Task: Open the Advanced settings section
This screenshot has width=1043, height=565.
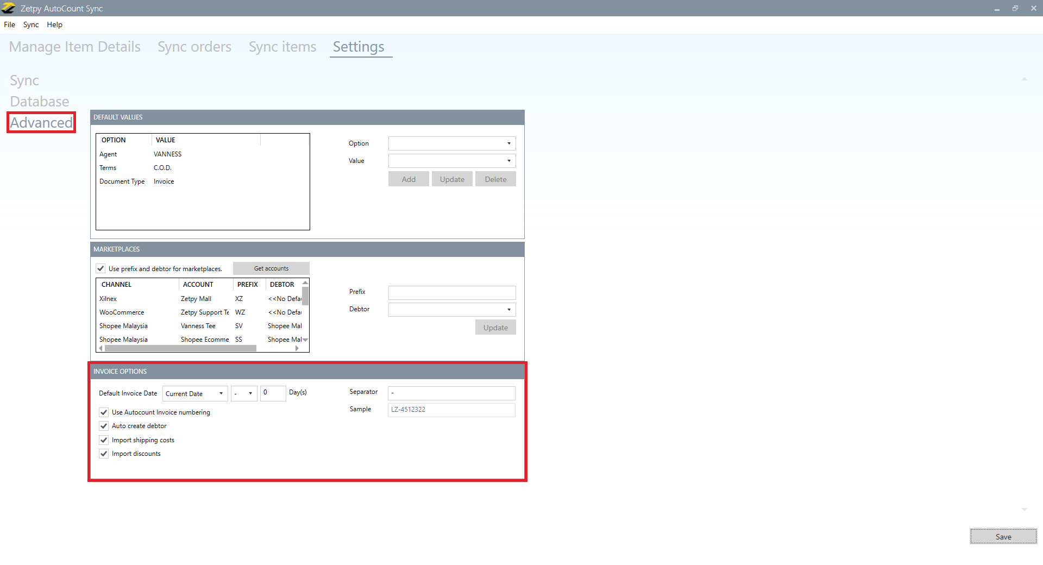Action: 41,123
